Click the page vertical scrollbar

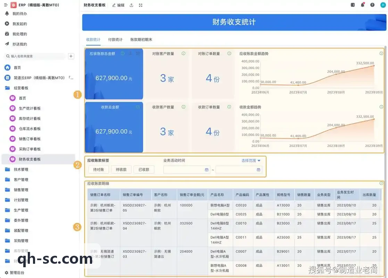385,161
